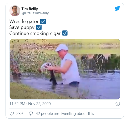
Task: Open the @LifeOfTimReilly handle link
Action: click(35, 13)
